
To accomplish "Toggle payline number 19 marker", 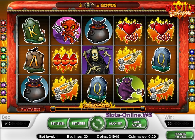I will [x=192, y=20].
